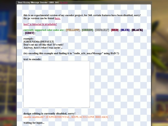Click the example line '[GREEN]Otis:[DEFAULT]'
Viewport: 168px width, 126px height.
[39, 42]
